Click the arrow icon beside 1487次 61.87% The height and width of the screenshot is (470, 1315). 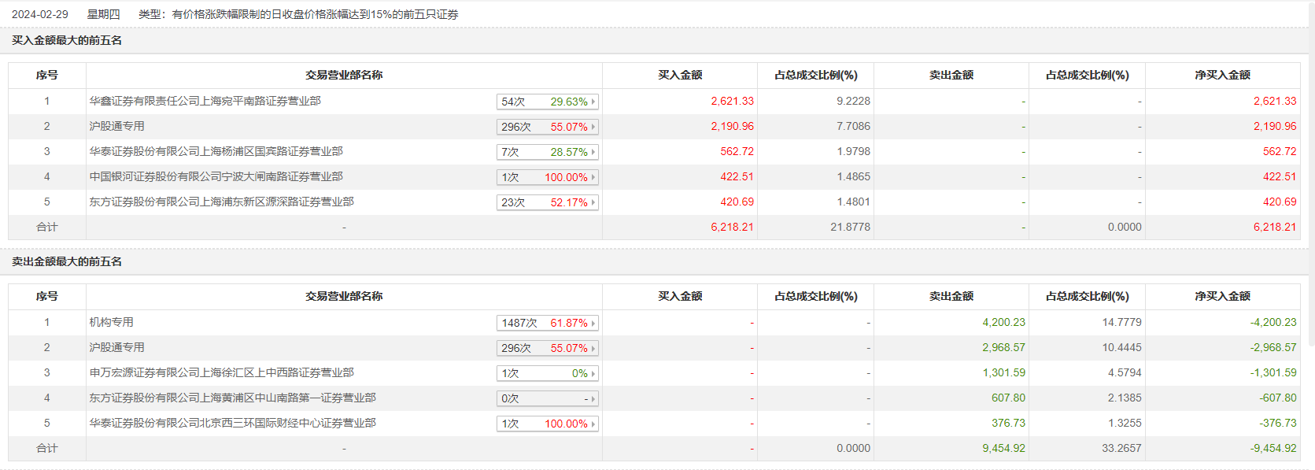tap(593, 323)
